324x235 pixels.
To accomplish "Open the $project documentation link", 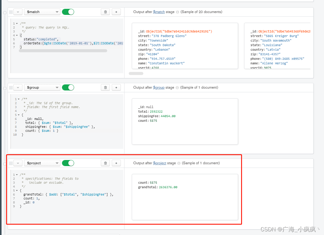I will 159,163.
